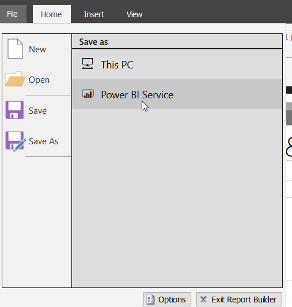
Task: Open the Options button label
Action: pos(172,300)
